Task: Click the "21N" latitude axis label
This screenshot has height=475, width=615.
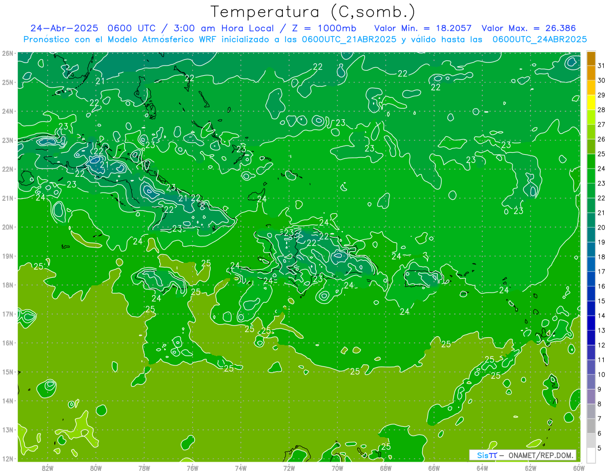Action: point(8,198)
